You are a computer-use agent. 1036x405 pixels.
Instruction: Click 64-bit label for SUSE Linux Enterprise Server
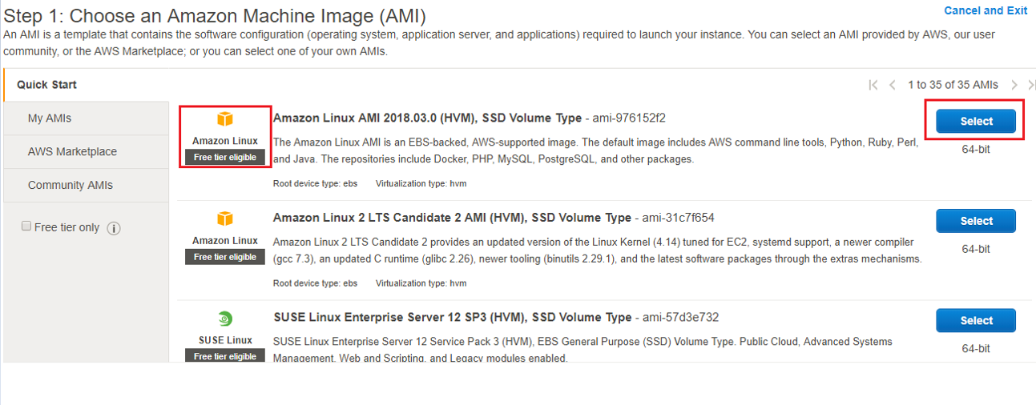coord(976,348)
